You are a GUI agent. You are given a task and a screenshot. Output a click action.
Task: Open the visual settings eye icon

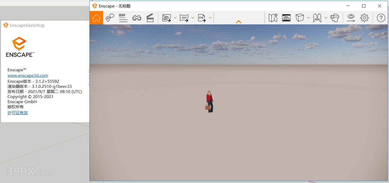pyautogui.click(x=351, y=18)
